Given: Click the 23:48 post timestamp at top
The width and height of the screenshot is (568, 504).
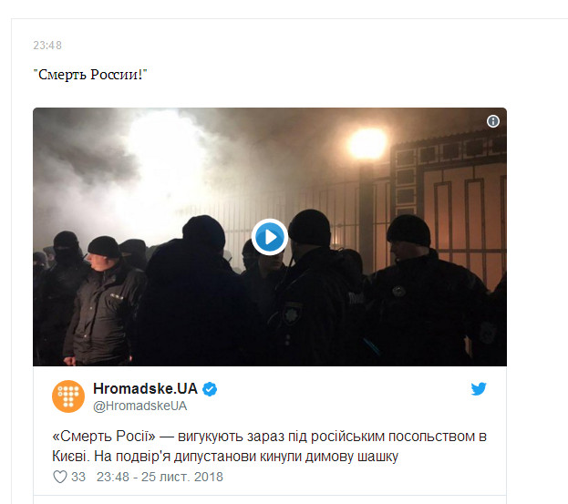Looking at the screenshot, I should click(x=47, y=46).
